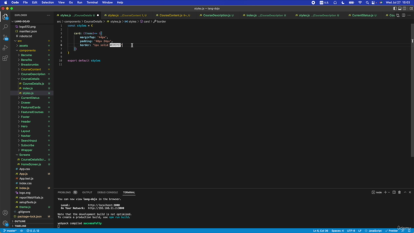Image resolution: width=414 pixels, height=233 pixels.
Task: Open HomeScreen.js in the explorer
Action: coord(32,164)
